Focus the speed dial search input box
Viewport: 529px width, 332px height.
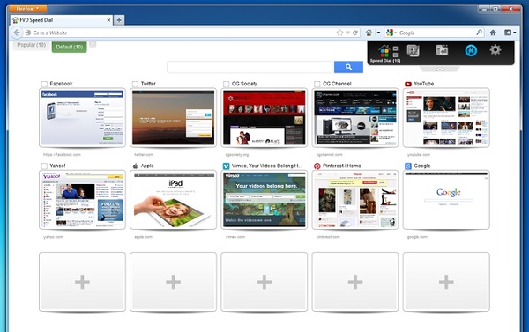point(250,67)
